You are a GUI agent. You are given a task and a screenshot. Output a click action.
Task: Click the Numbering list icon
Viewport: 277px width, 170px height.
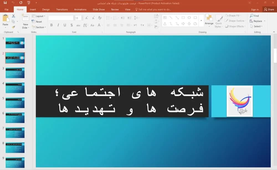point(116,18)
